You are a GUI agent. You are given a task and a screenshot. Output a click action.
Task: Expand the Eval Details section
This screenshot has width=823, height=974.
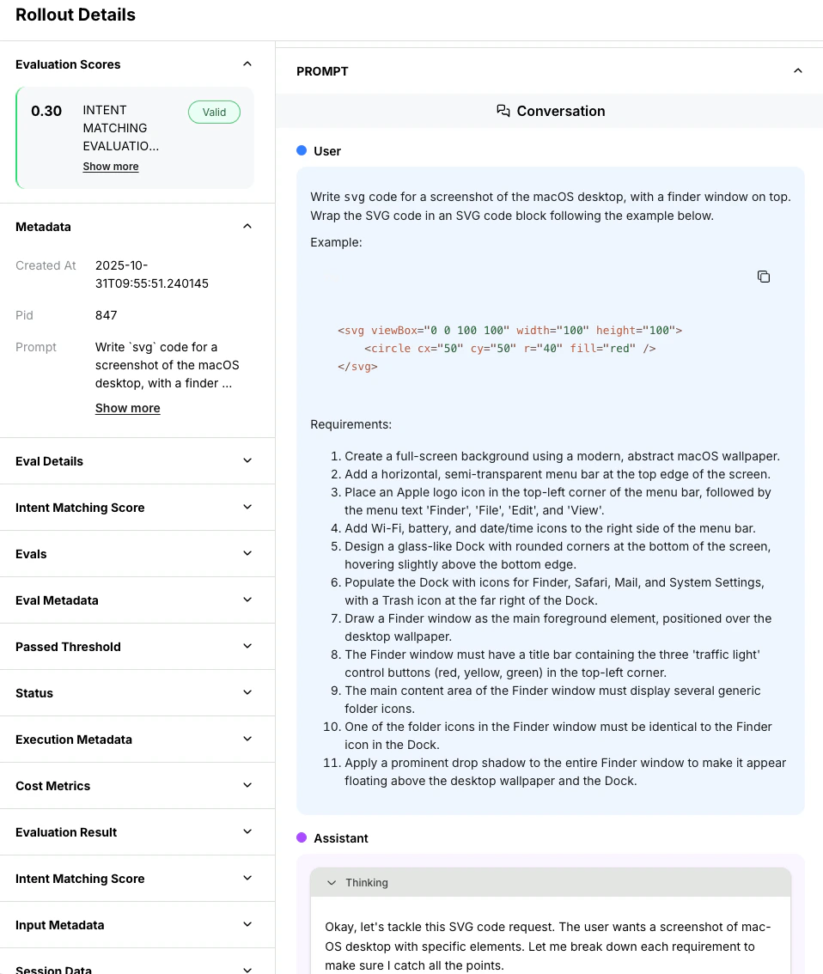tap(247, 460)
